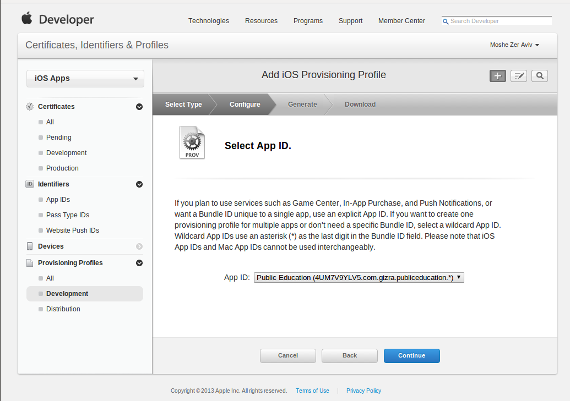
Task: Click the Generate step tab
Action: coord(302,105)
